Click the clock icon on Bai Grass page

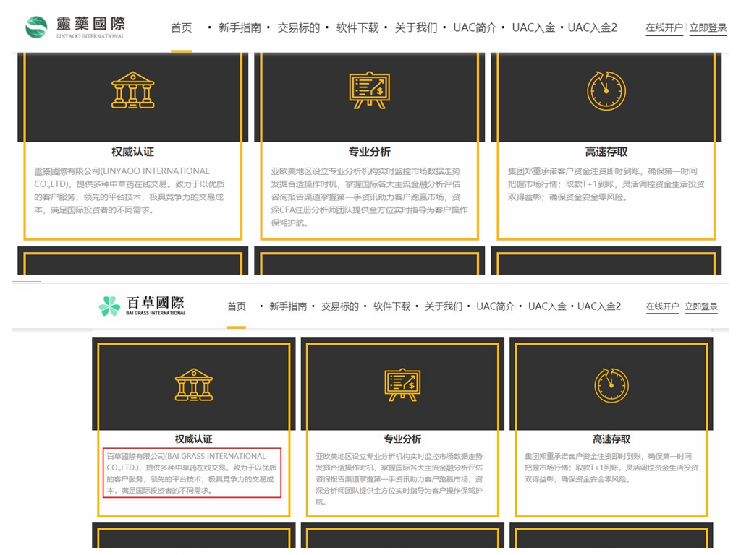pos(611,384)
